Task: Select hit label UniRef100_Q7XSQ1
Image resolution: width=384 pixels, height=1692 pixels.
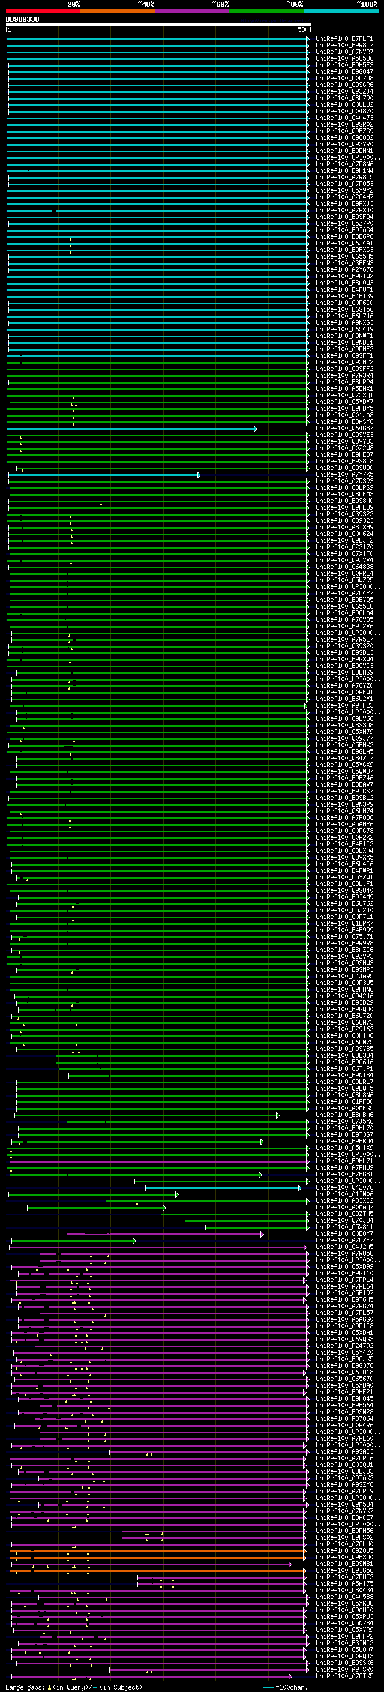Action: [x=344, y=396]
